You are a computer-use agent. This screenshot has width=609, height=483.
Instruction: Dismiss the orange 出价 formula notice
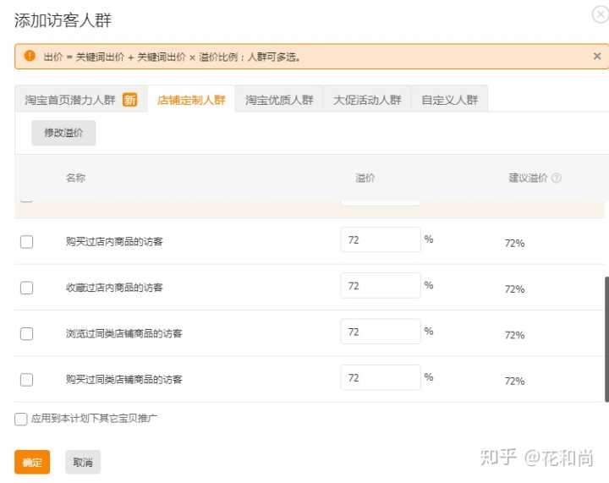(x=597, y=57)
